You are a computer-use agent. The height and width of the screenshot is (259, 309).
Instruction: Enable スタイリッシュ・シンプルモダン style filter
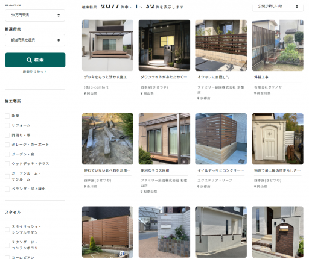7,229
